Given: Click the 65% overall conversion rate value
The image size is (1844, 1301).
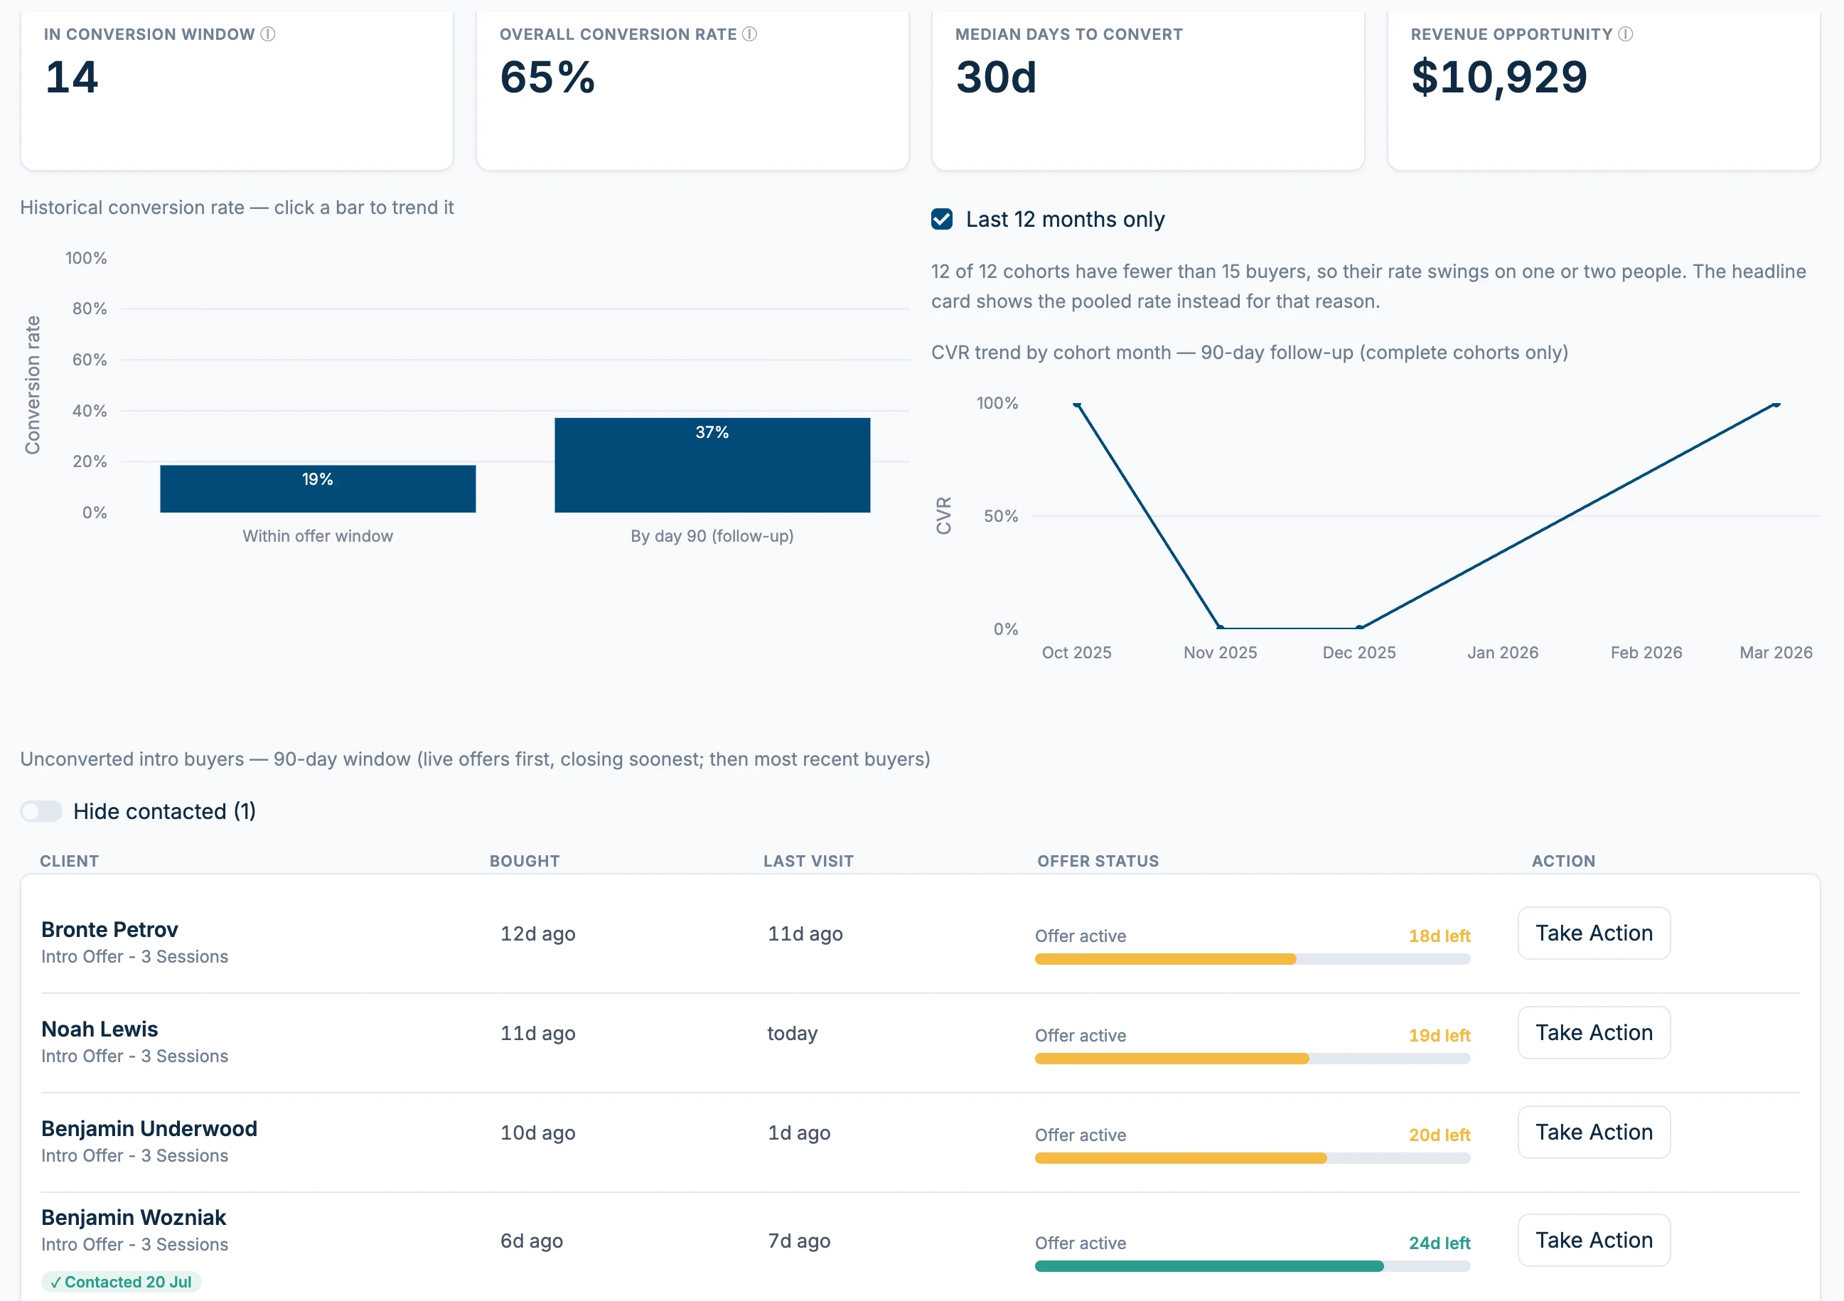Looking at the screenshot, I should coord(547,77).
